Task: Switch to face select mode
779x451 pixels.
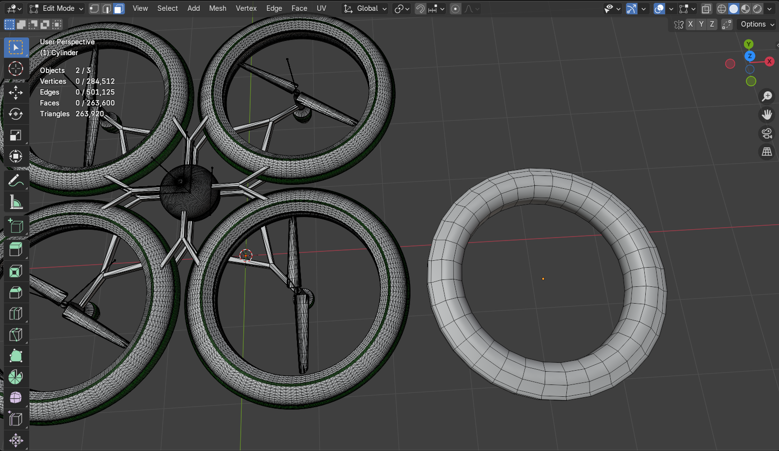Action: (119, 9)
